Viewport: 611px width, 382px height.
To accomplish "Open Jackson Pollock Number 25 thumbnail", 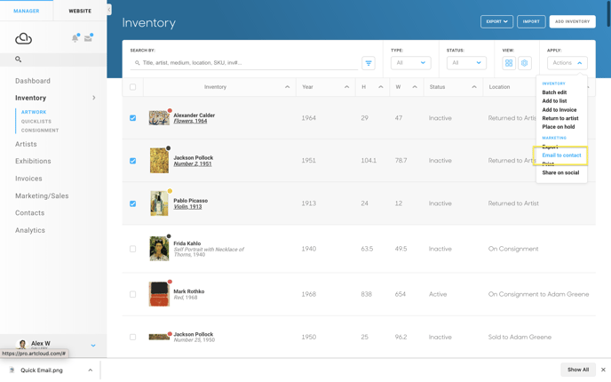I will [x=159, y=337].
